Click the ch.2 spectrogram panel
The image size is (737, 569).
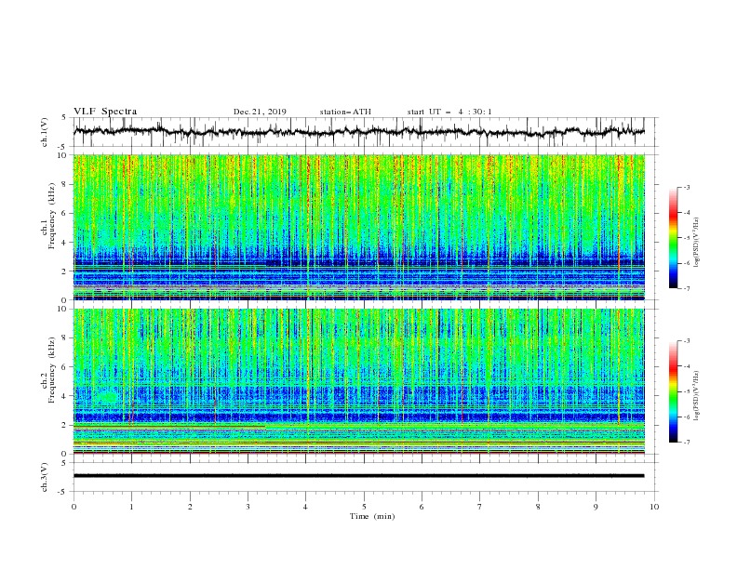(359, 381)
